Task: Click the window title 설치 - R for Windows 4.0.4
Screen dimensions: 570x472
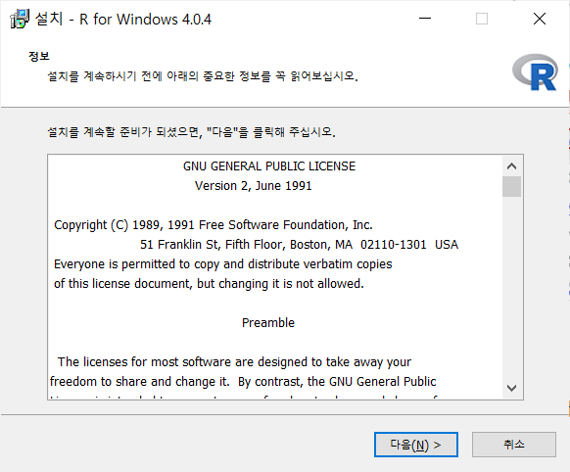Action: pos(123,19)
